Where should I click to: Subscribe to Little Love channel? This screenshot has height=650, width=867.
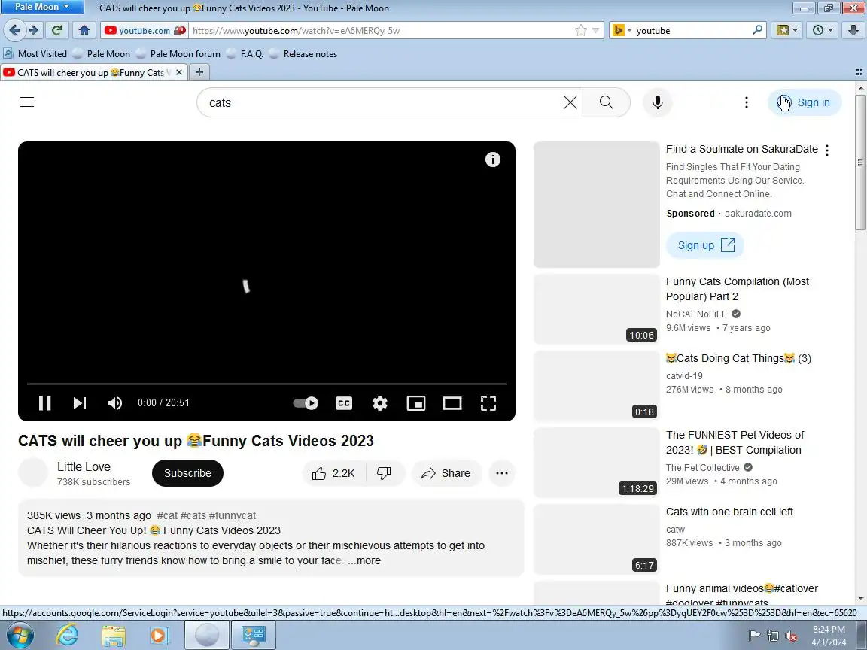point(187,473)
